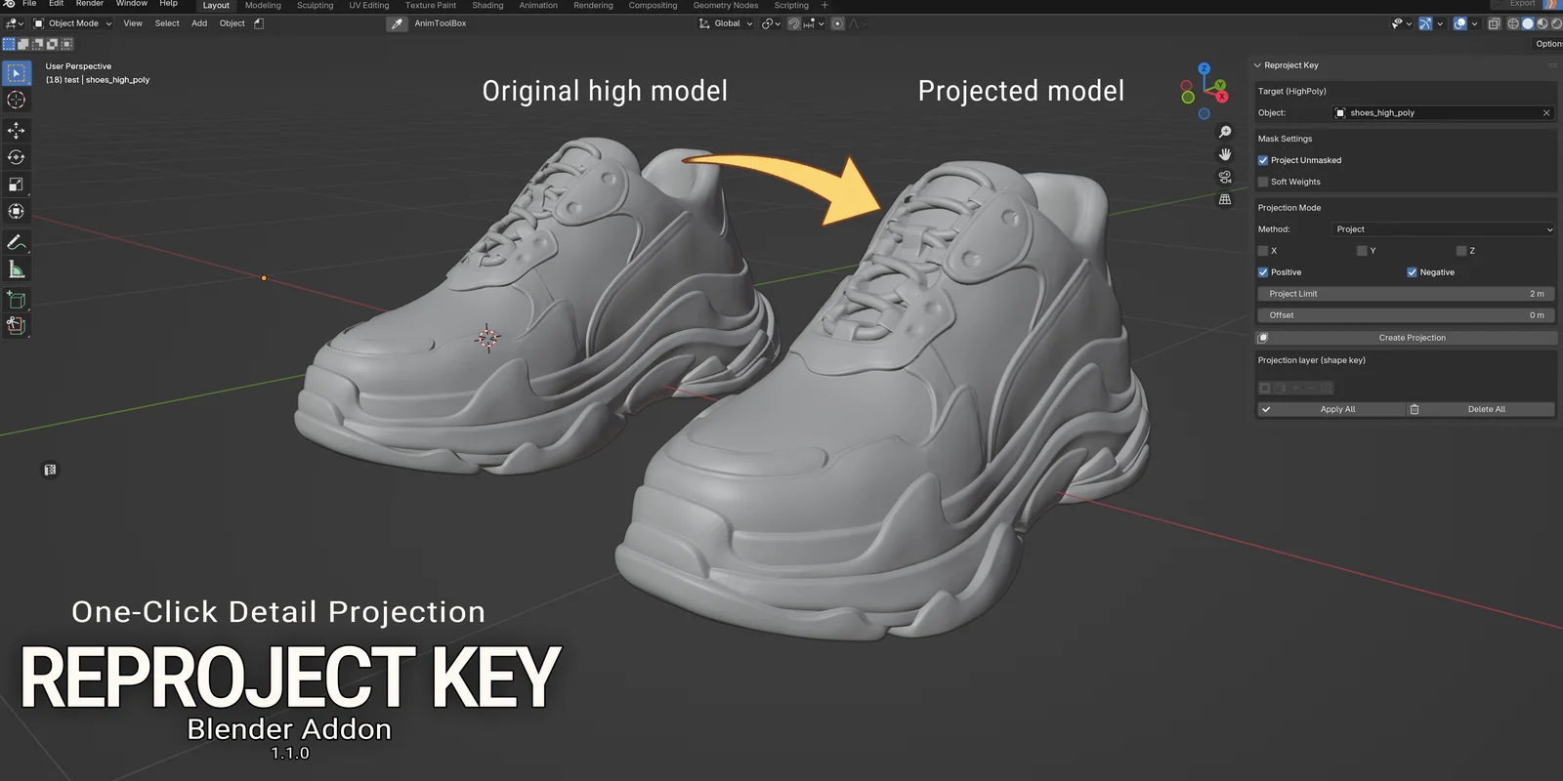Switch to Modeling workspace tab
This screenshot has width=1563, height=781.
[x=263, y=5]
